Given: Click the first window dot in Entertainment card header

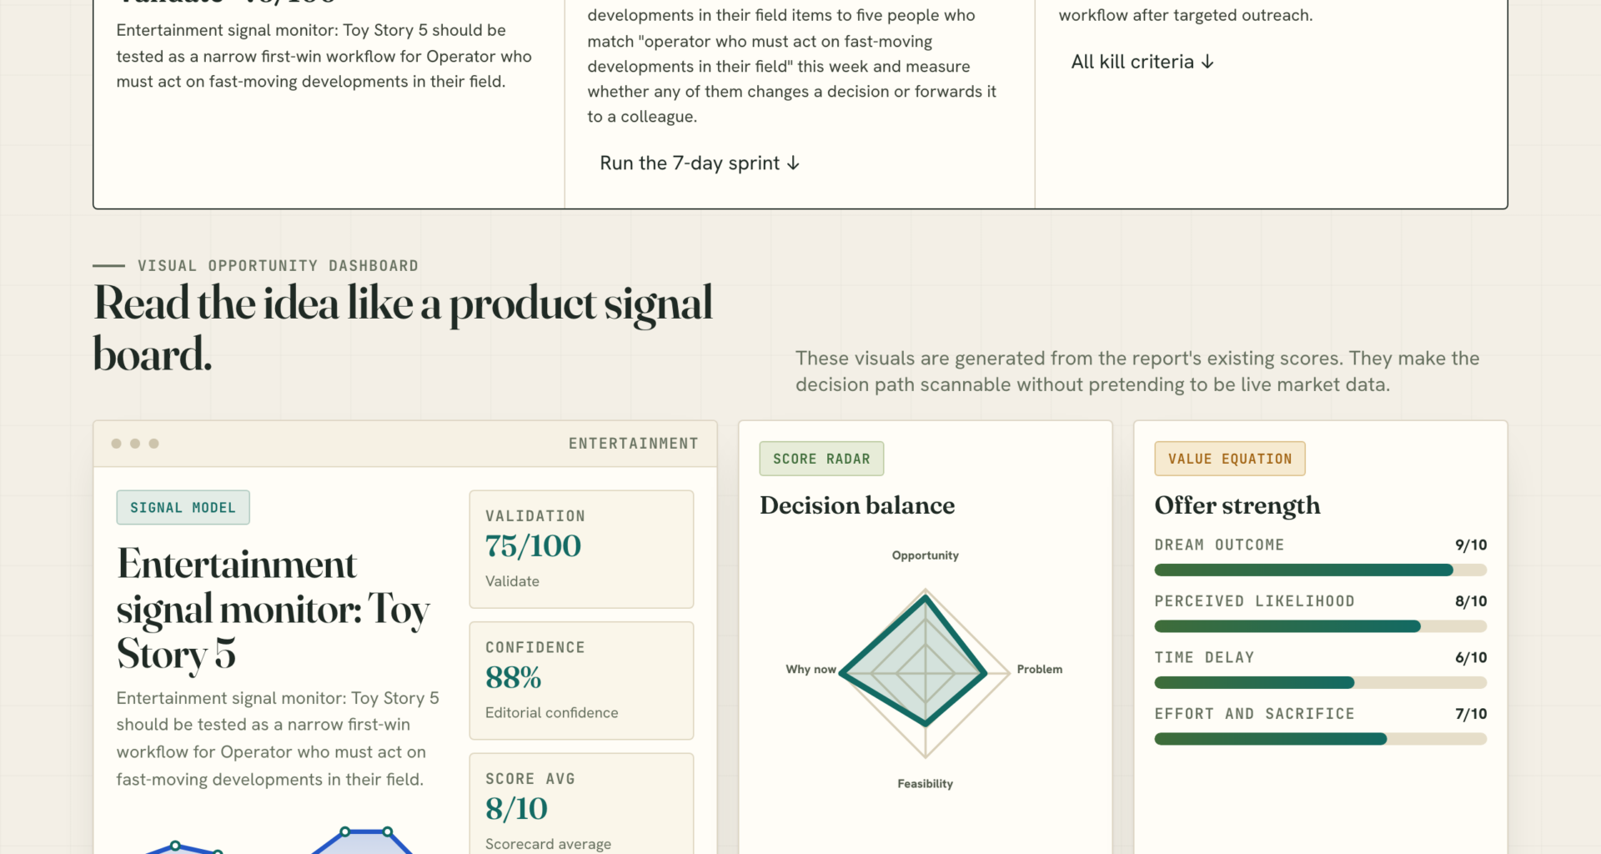Looking at the screenshot, I should click(x=116, y=444).
